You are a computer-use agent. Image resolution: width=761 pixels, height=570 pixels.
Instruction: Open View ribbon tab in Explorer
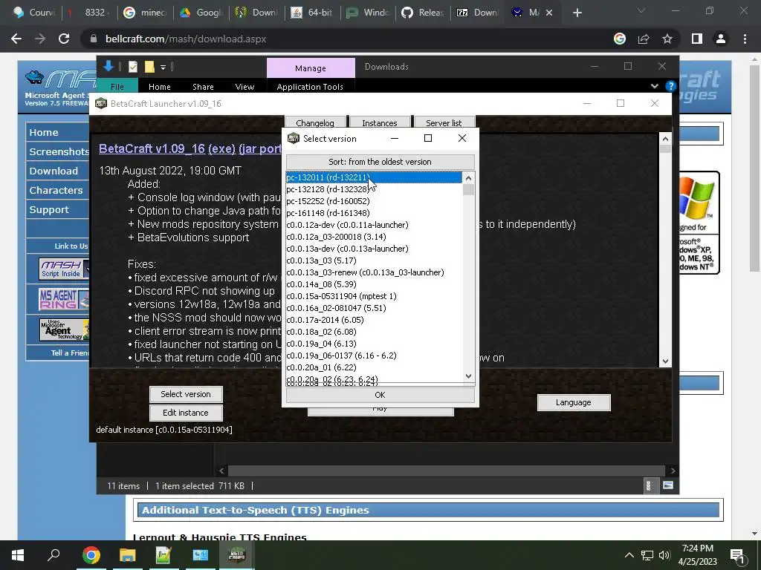click(x=245, y=87)
